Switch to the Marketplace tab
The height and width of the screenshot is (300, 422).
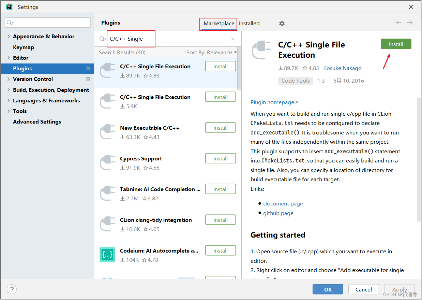[x=219, y=24]
